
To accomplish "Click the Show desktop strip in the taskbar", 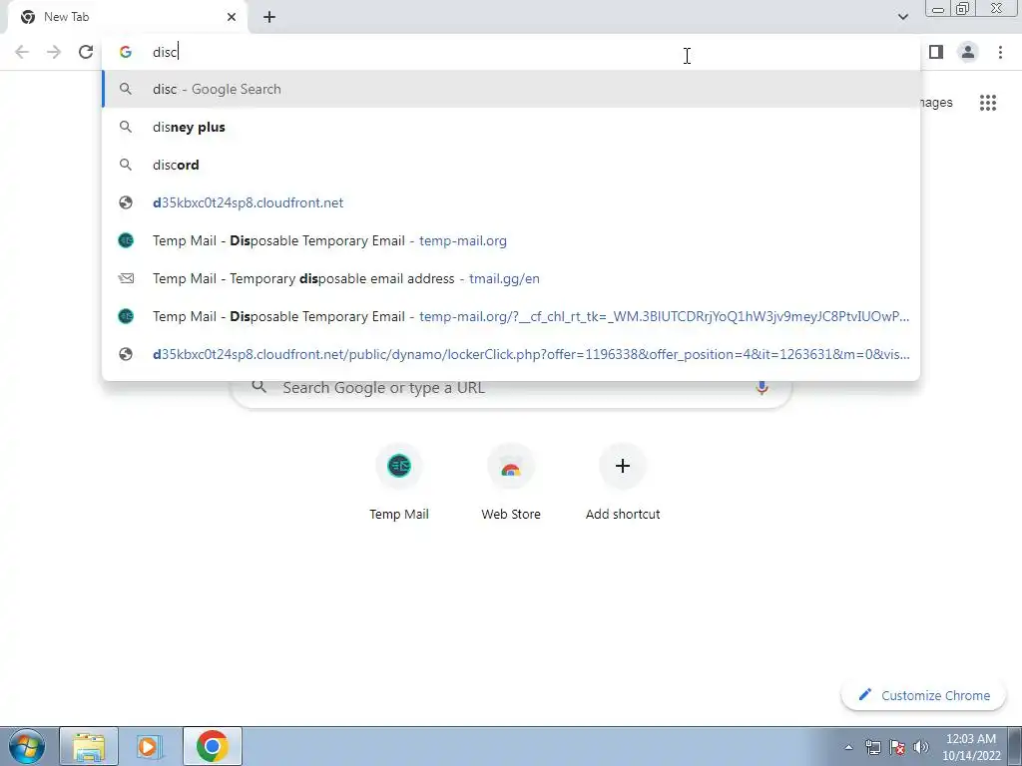I will click(x=1016, y=746).
